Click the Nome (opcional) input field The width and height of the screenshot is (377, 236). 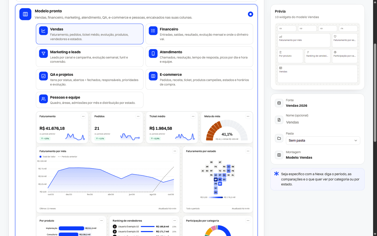click(323, 122)
